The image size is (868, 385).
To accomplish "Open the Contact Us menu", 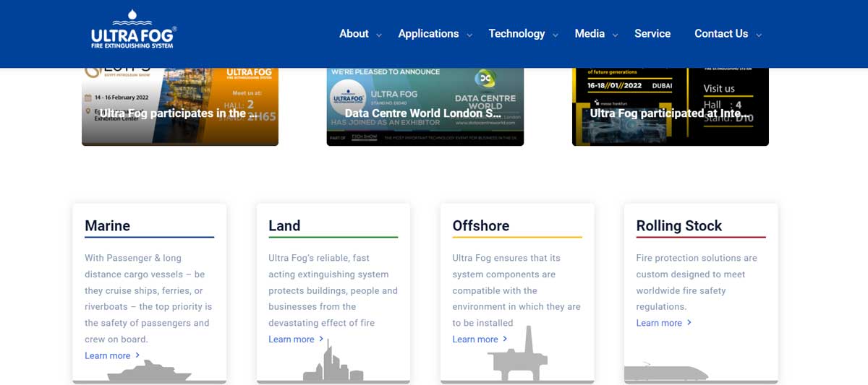I will click(721, 33).
